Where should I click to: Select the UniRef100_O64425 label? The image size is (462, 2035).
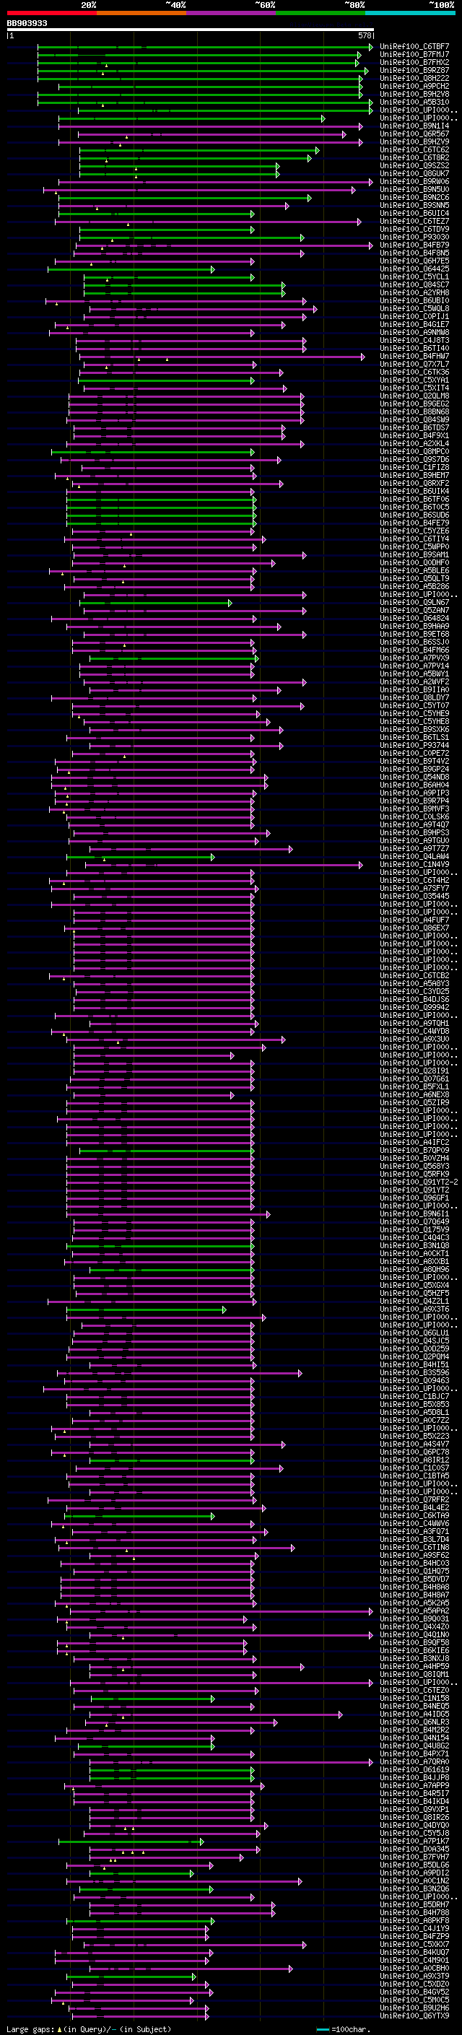point(414,269)
